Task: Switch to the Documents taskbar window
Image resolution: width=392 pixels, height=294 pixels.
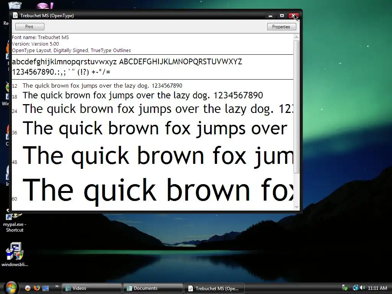Action: point(153,288)
